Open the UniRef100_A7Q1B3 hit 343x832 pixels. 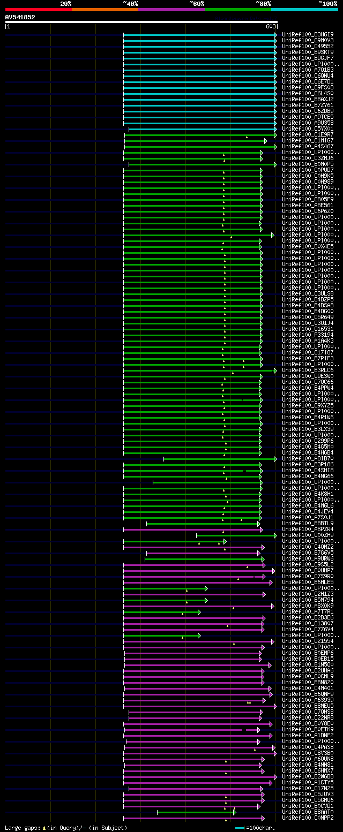(308, 70)
